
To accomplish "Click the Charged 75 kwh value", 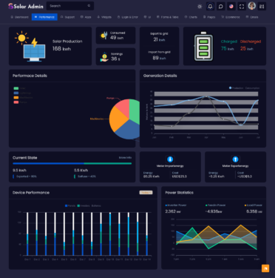I will [x=227, y=49].
